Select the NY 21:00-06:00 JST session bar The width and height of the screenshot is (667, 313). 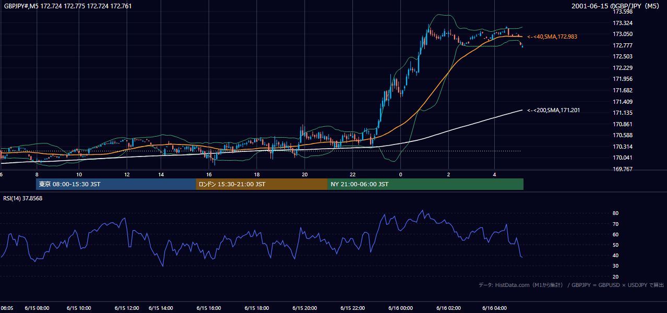point(425,184)
